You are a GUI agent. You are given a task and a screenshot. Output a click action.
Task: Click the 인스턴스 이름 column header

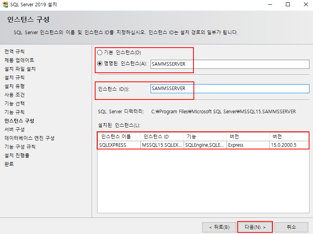tap(119, 136)
